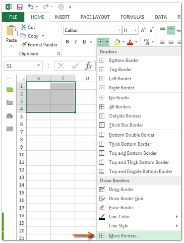184x243 pixels.
Task: Open the FILE tab
Action: pyautogui.click(x=13, y=17)
